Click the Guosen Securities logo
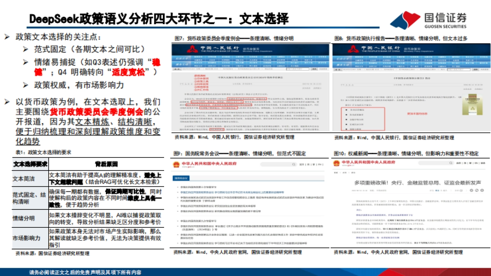The height and width of the screenshot is (276, 491). pyautogui.click(x=426, y=17)
